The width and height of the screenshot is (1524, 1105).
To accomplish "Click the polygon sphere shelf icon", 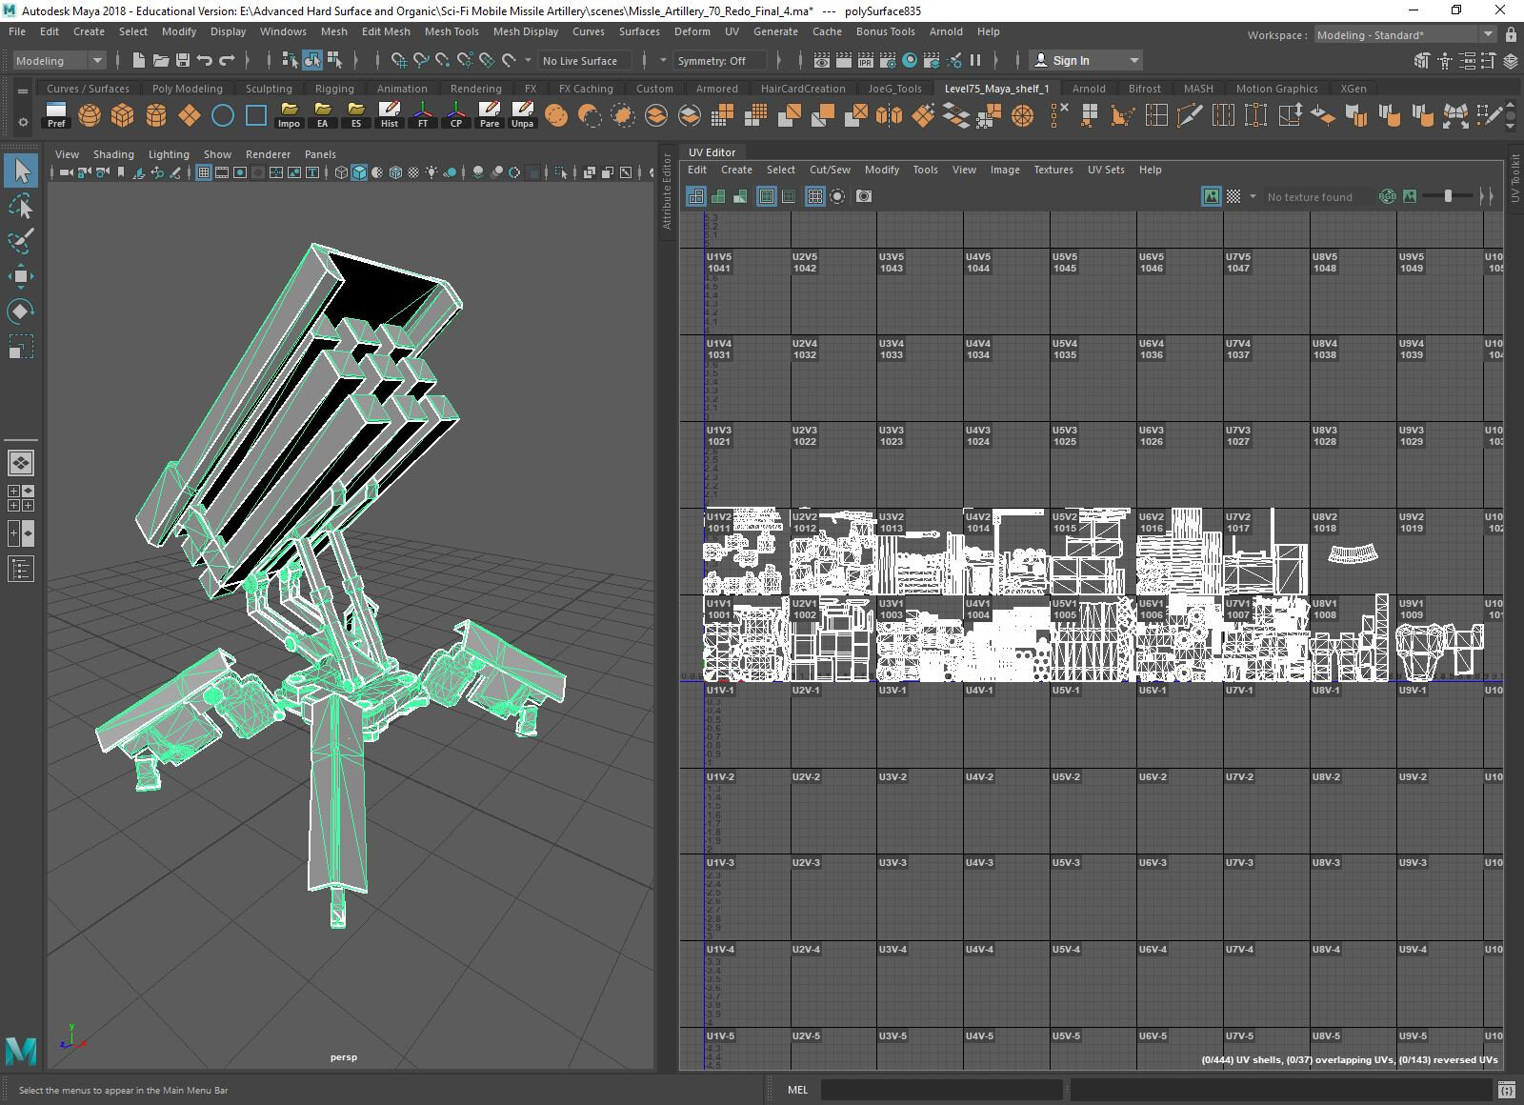I will (90, 116).
